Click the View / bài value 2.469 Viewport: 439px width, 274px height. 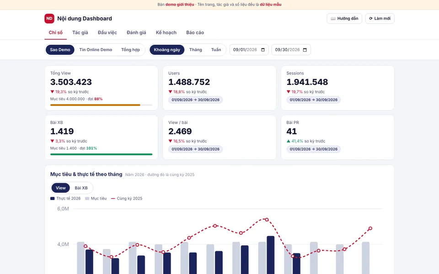pos(180,132)
